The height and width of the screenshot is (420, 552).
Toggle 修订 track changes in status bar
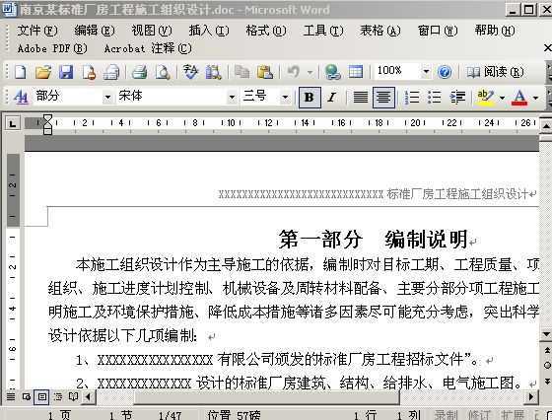point(479,414)
